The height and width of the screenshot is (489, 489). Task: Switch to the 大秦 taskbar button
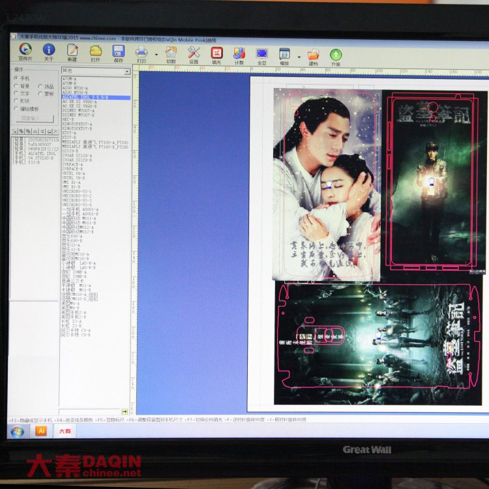[65, 432]
